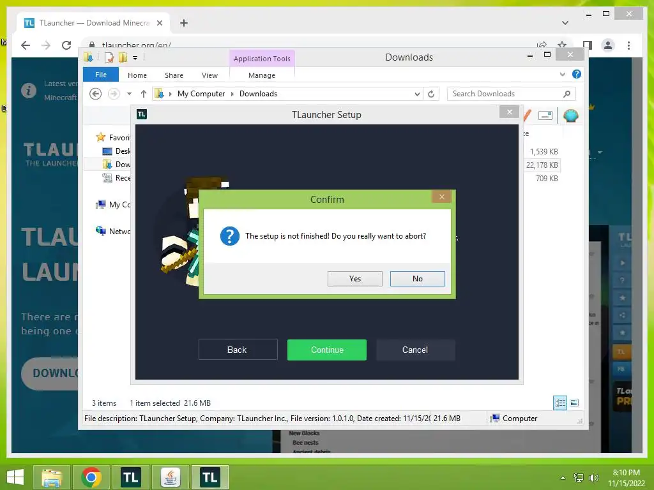Click Downloads in the address breadcrumb

tap(258, 94)
